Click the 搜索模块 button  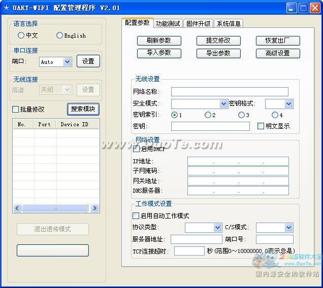click(83, 109)
